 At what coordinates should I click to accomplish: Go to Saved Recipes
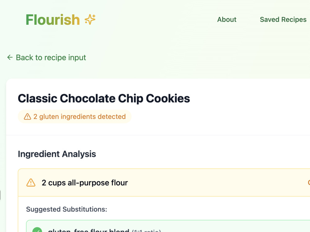(x=283, y=19)
